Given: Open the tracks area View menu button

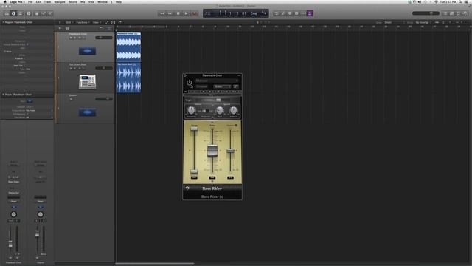Looking at the screenshot, I should tap(96, 22).
